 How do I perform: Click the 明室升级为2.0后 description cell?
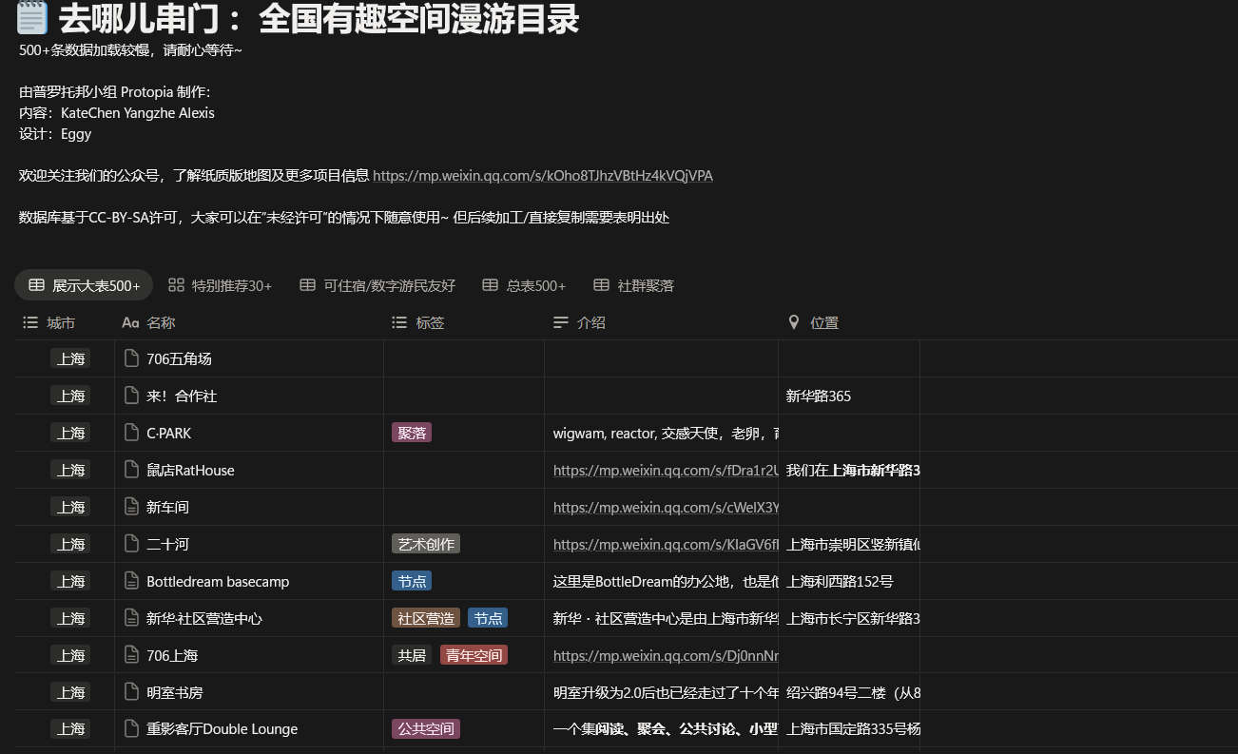[661, 692]
